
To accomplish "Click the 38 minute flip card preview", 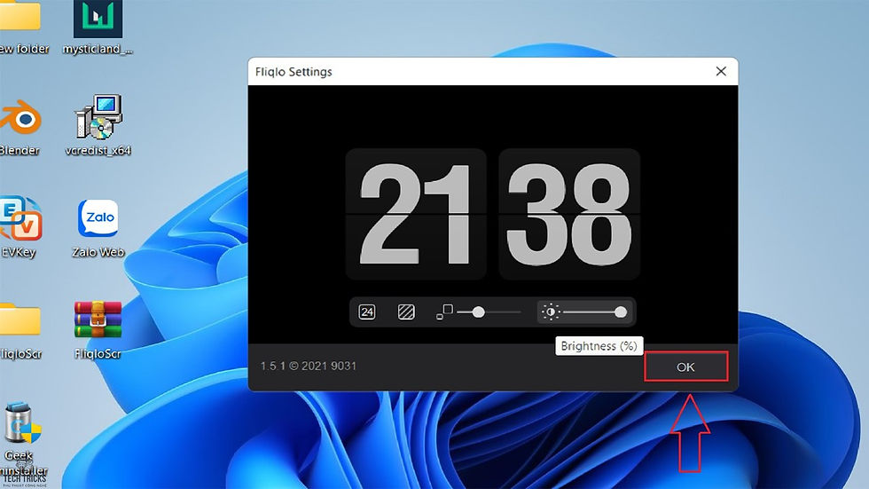I will coord(569,214).
